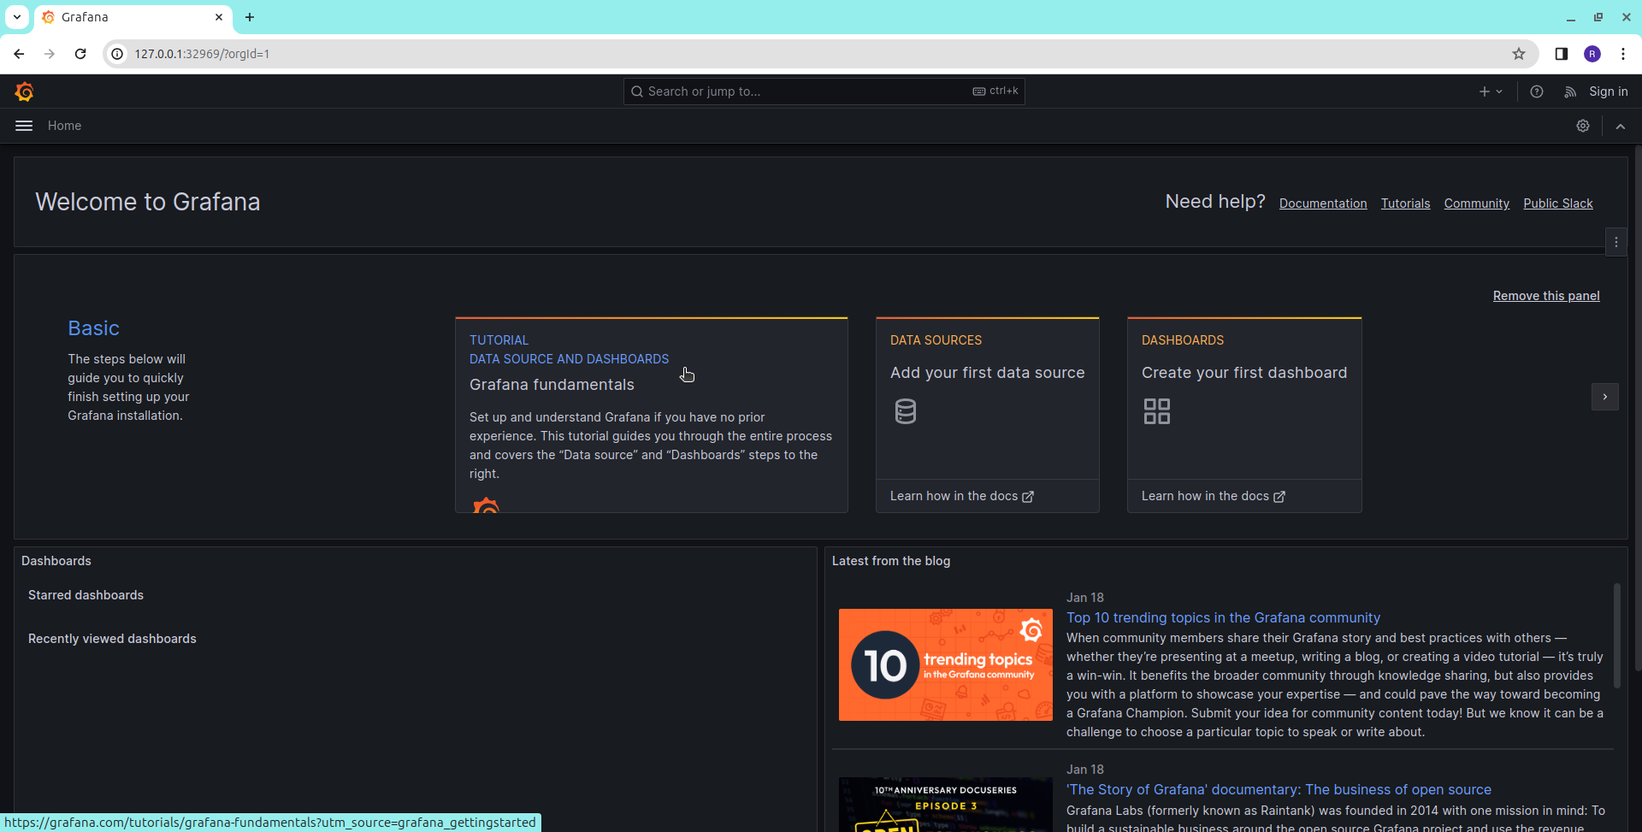
Task: Open the Chrome three-dot menu
Action: pos(1623,54)
